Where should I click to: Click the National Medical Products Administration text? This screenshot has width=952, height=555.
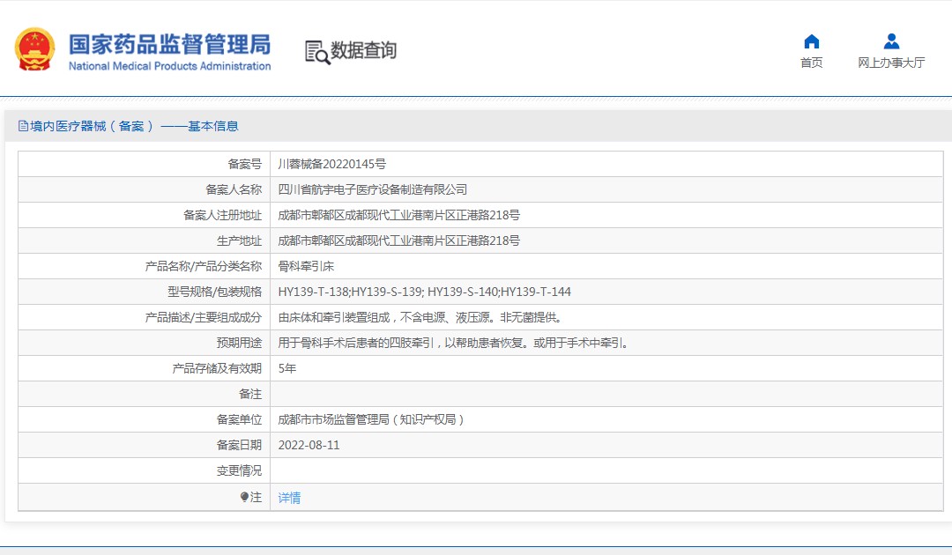(169, 66)
